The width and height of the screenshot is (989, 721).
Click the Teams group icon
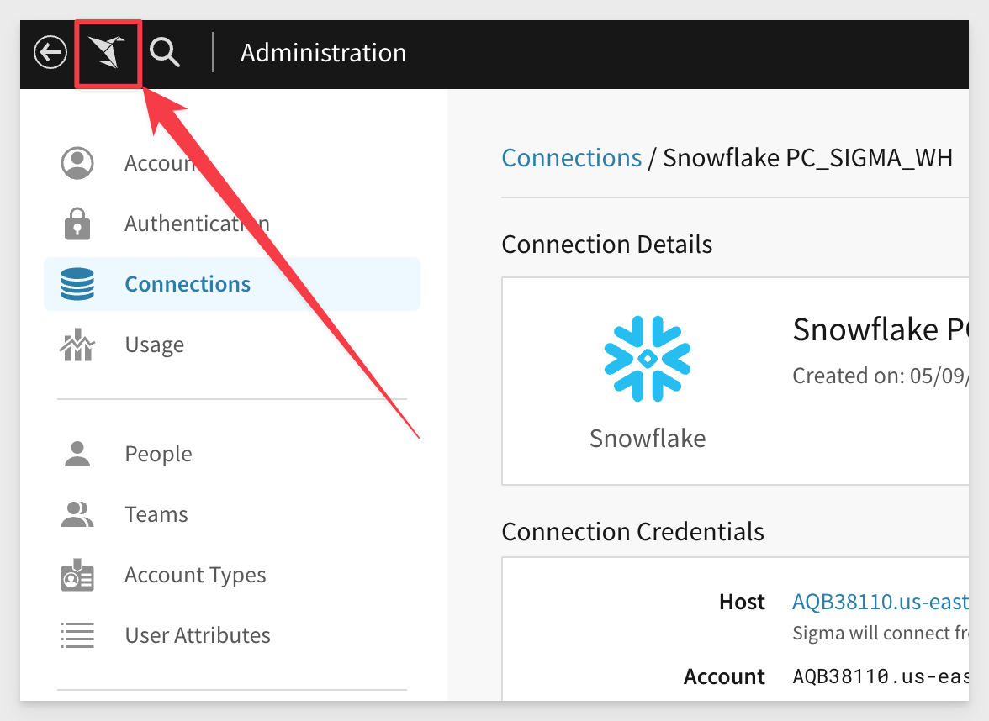coord(77,514)
